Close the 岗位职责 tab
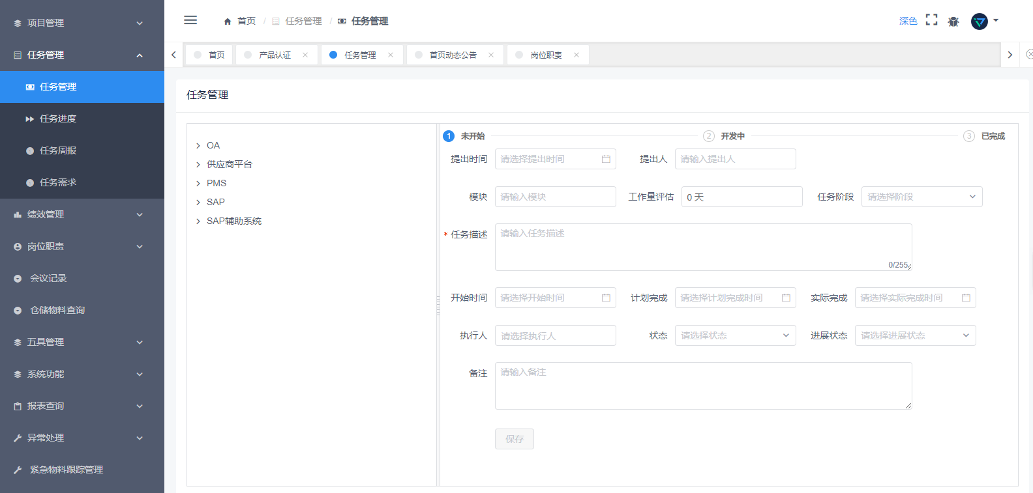The width and height of the screenshot is (1033, 493). [x=576, y=55]
